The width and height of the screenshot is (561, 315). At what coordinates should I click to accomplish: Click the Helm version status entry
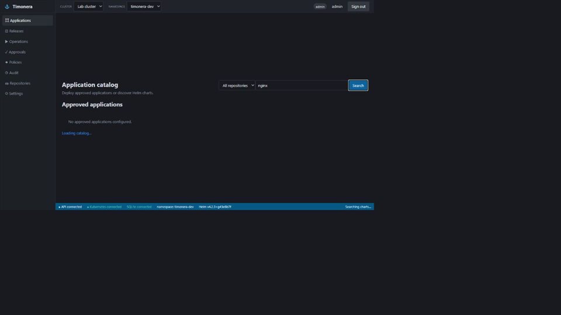pyautogui.click(x=215, y=206)
